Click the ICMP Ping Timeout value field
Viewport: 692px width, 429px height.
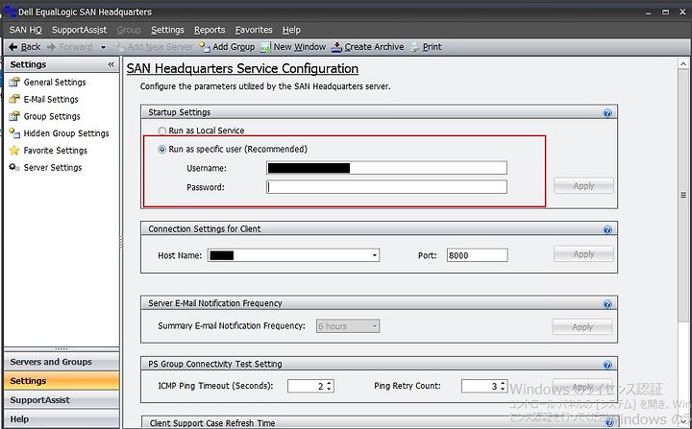click(x=307, y=386)
